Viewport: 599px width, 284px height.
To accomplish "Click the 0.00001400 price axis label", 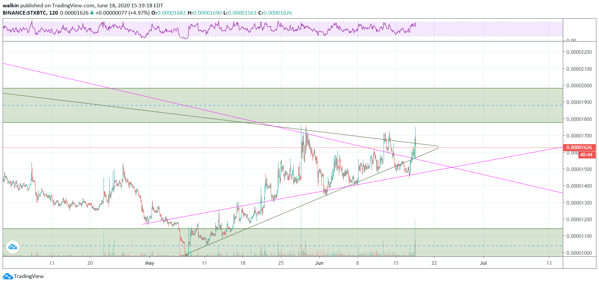I will coord(579,186).
